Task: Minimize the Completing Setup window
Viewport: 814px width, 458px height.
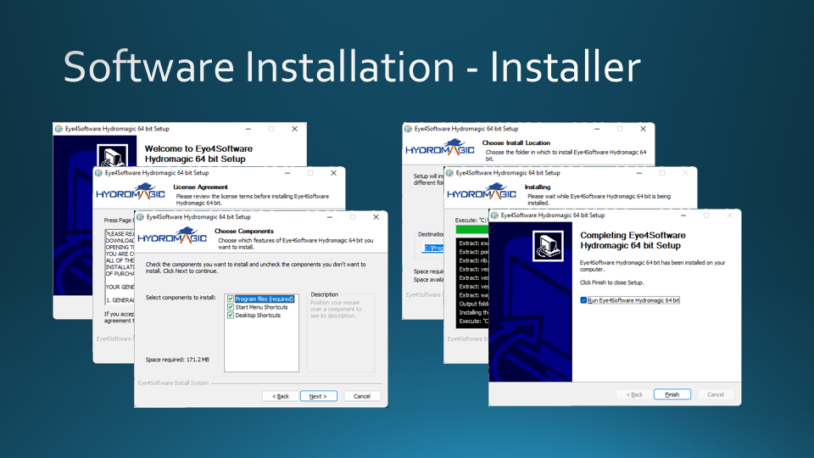Action: (683, 215)
